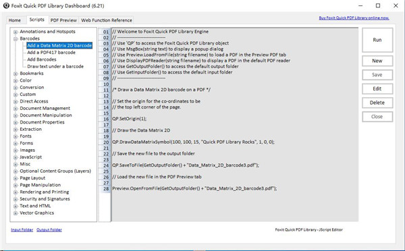Open the Web Function Reference tab
This screenshot has width=405, height=251.
(x=107, y=20)
